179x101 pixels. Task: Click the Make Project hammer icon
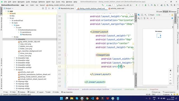[103, 5]
